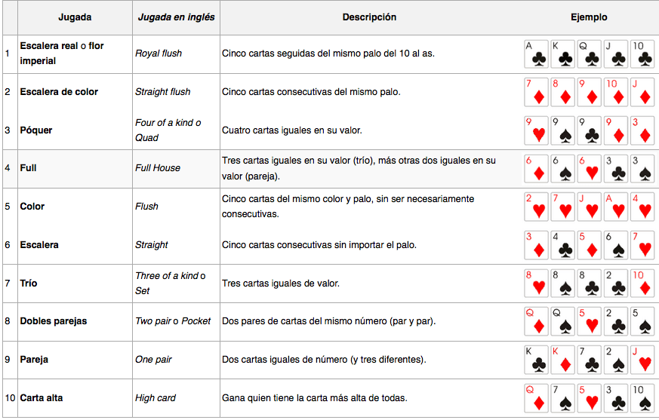659x420 pixels.
Task: Click the Ace of clubs card
Action: click(x=536, y=54)
